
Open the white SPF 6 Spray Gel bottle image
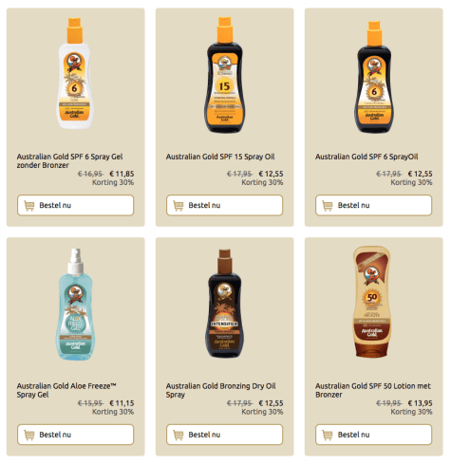click(x=75, y=73)
